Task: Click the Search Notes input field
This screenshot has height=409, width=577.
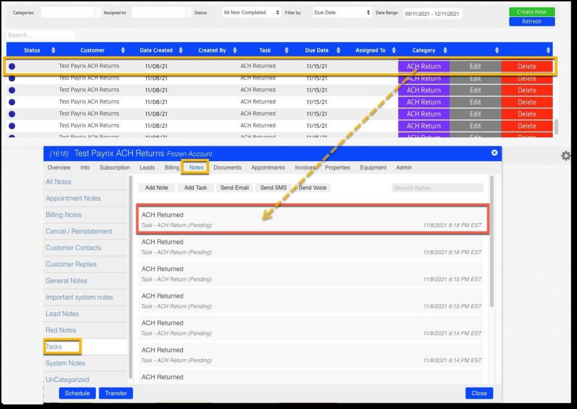Action: click(x=437, y=188)
